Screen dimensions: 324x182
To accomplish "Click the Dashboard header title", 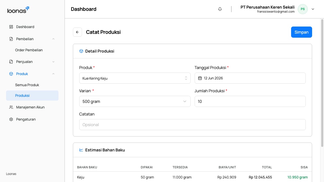I will (84, 9).
